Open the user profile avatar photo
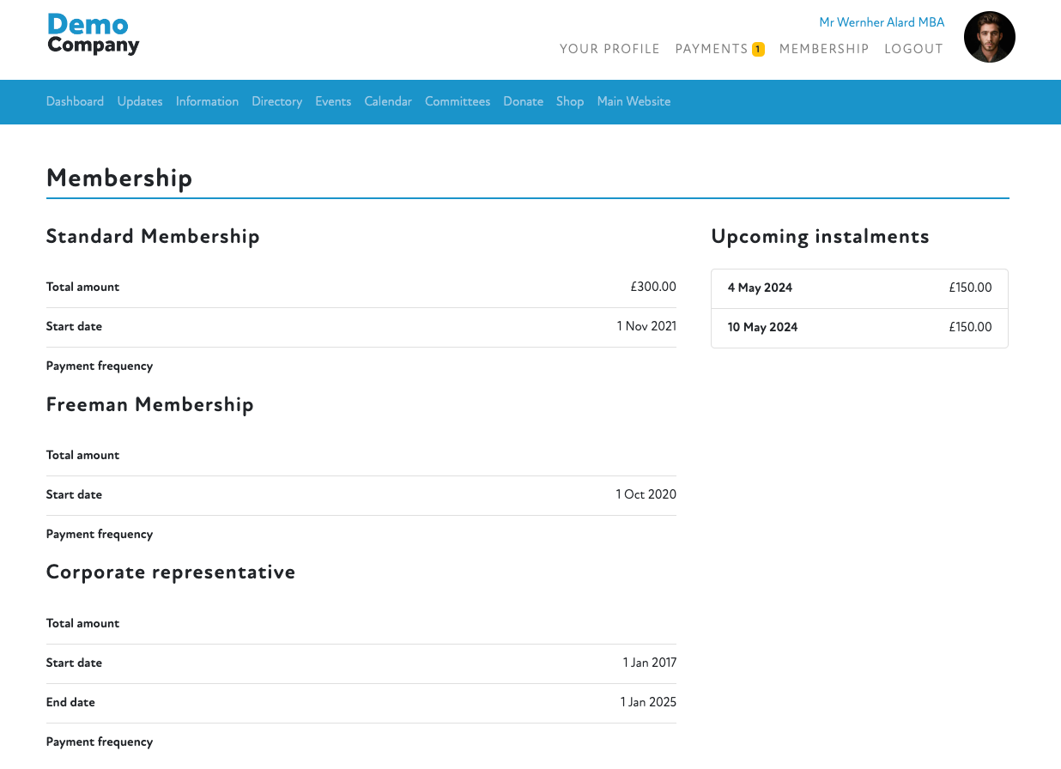The height and width of the screenshot is (769, 1061). (989, 37)
